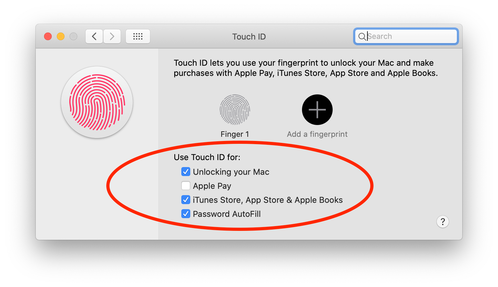
Task: Show all preferences via grid icon
Action: (x=138, y=36)
